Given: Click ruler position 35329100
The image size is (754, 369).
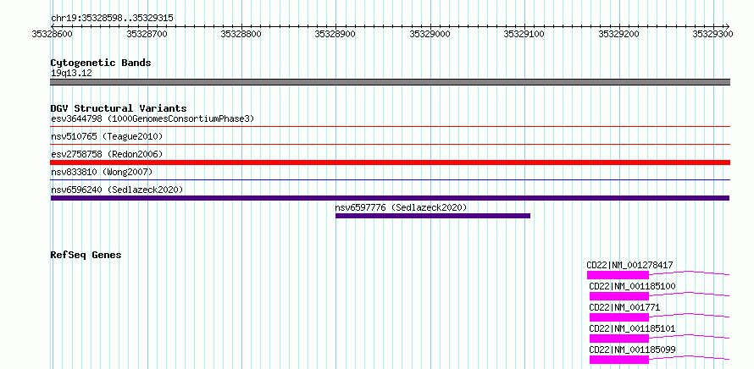Looking at the screenshot, I should click(524, 34).
